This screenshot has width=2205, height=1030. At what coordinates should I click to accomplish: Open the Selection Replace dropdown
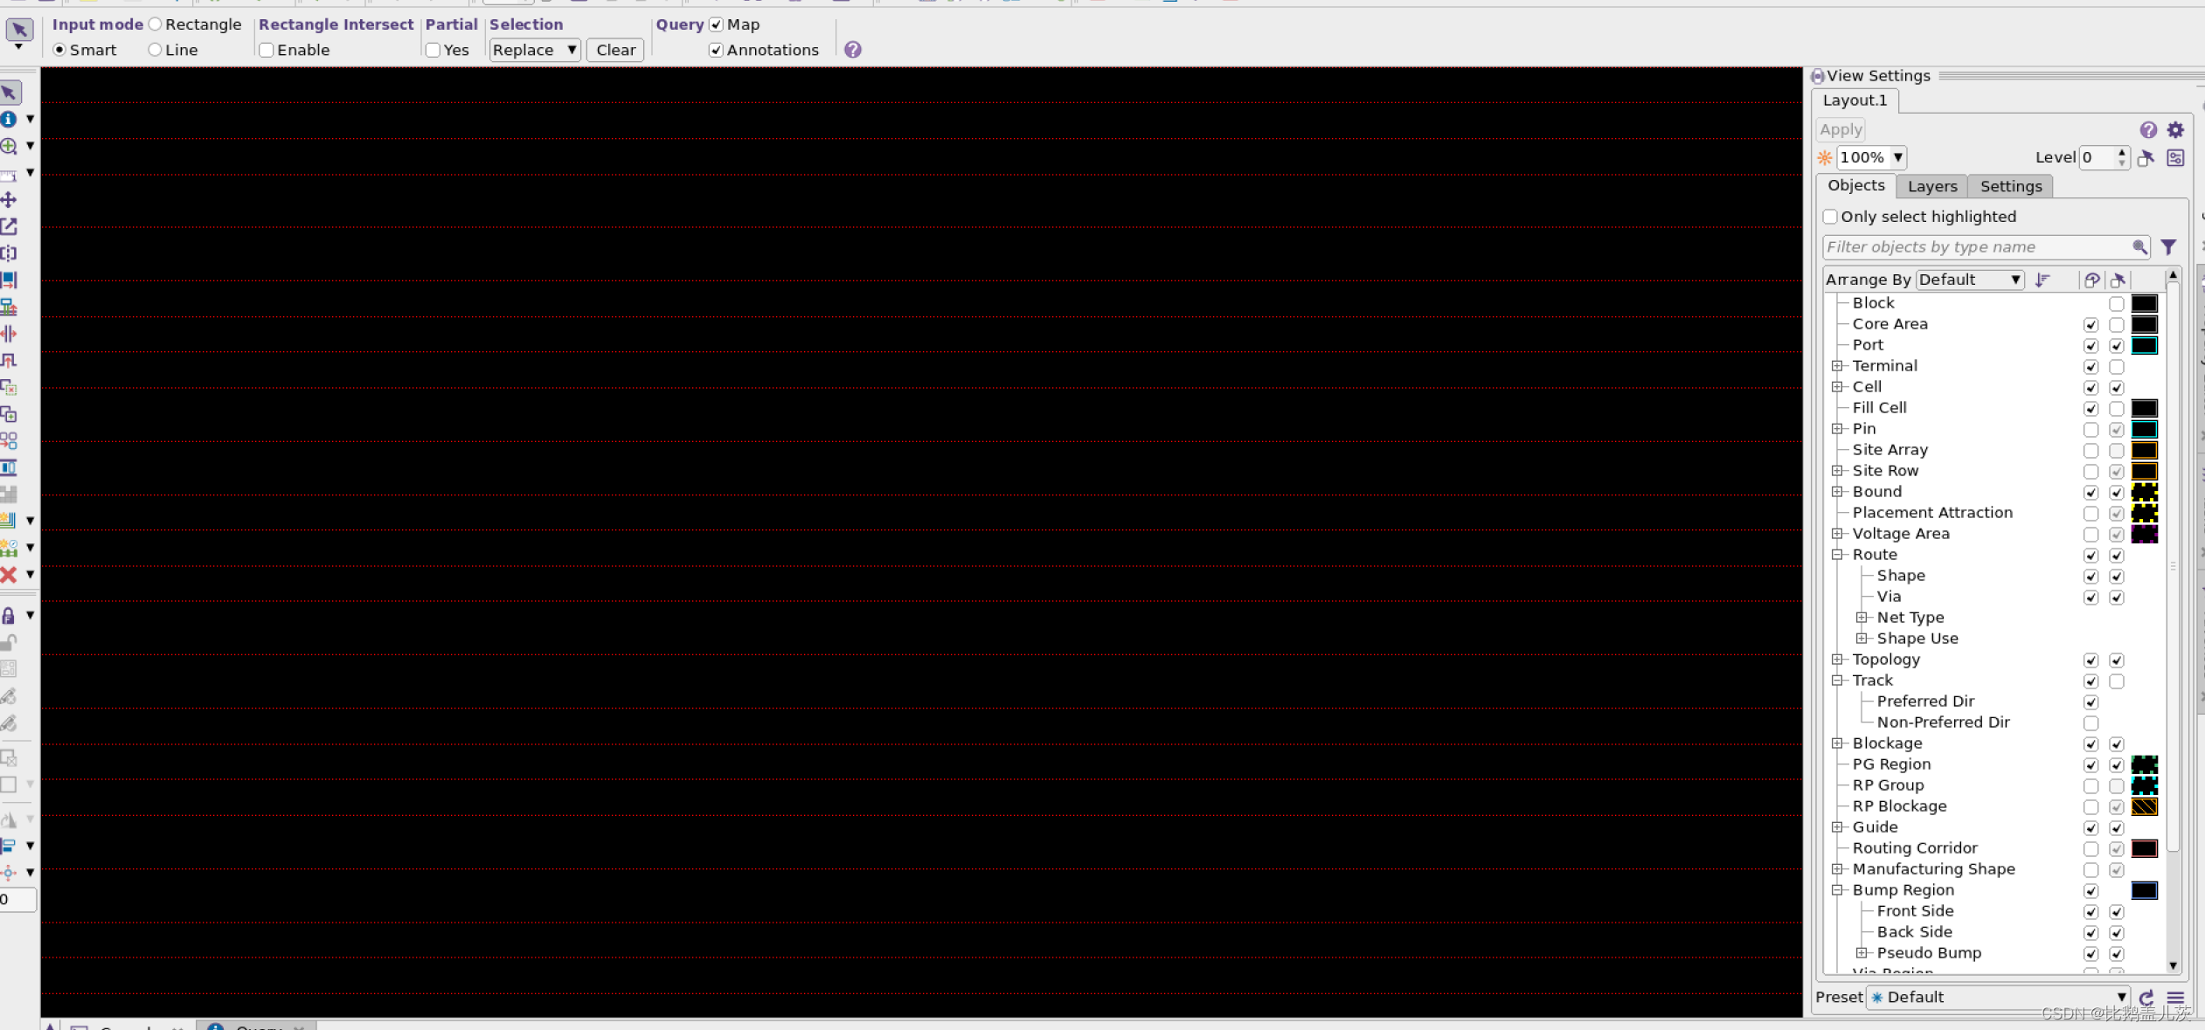coord(534,51)
